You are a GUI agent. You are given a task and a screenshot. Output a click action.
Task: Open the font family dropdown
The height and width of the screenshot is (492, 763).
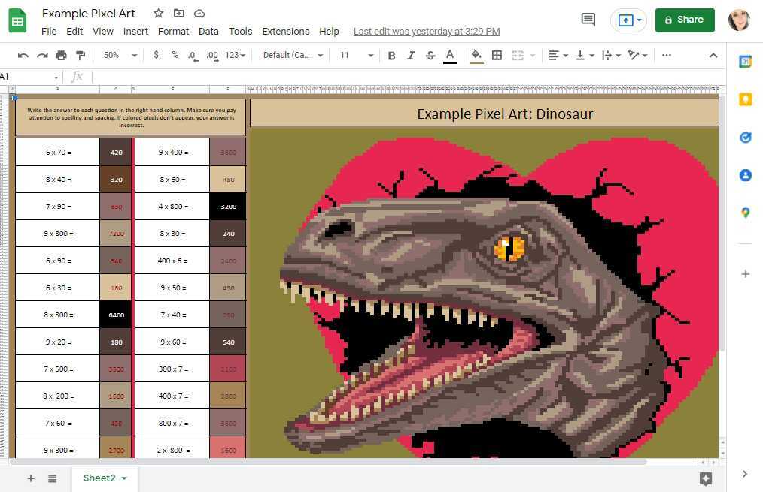point(292,55)
